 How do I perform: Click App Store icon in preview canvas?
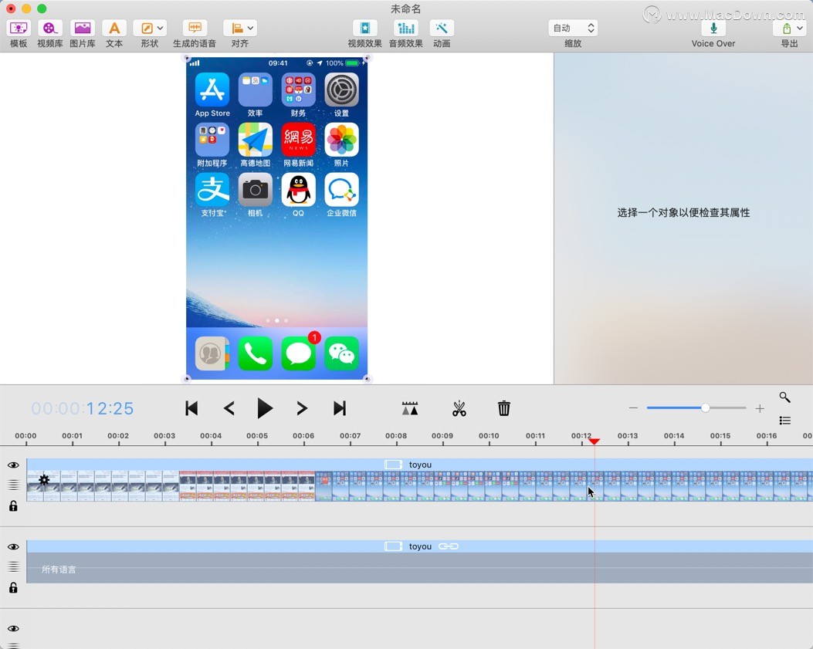coord(212,90)
